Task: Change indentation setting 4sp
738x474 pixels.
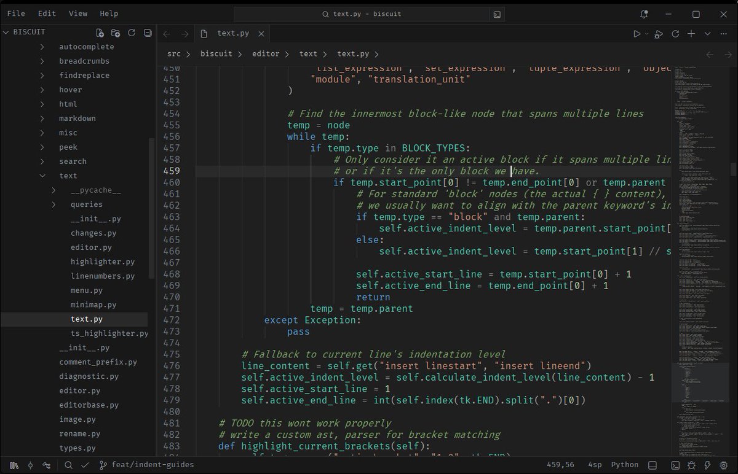Action: tap(595, 465)
